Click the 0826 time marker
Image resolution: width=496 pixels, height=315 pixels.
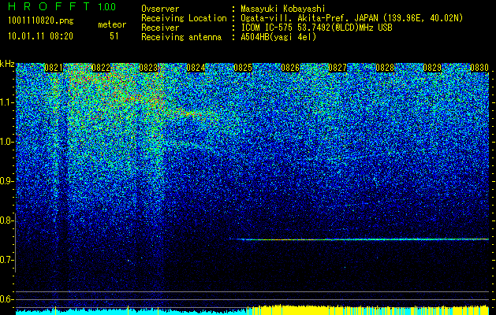pos(290,68)
